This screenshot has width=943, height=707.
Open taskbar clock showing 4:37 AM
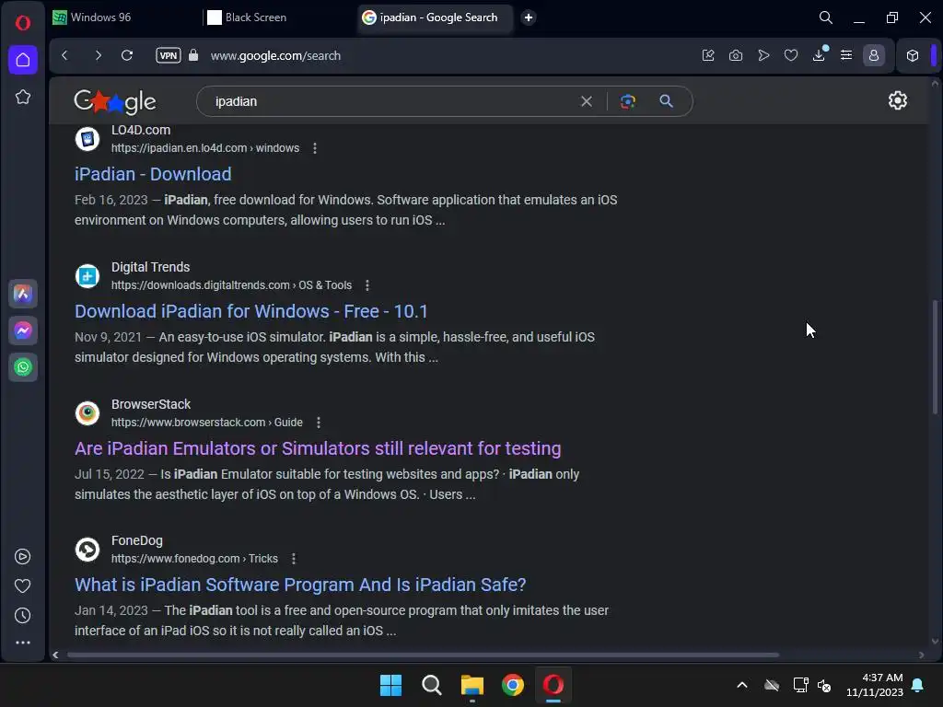875,685
